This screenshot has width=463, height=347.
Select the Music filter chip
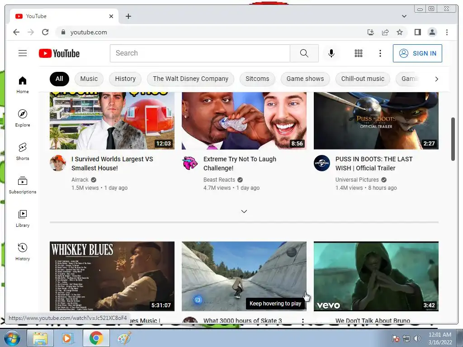(x=89, y=79)
